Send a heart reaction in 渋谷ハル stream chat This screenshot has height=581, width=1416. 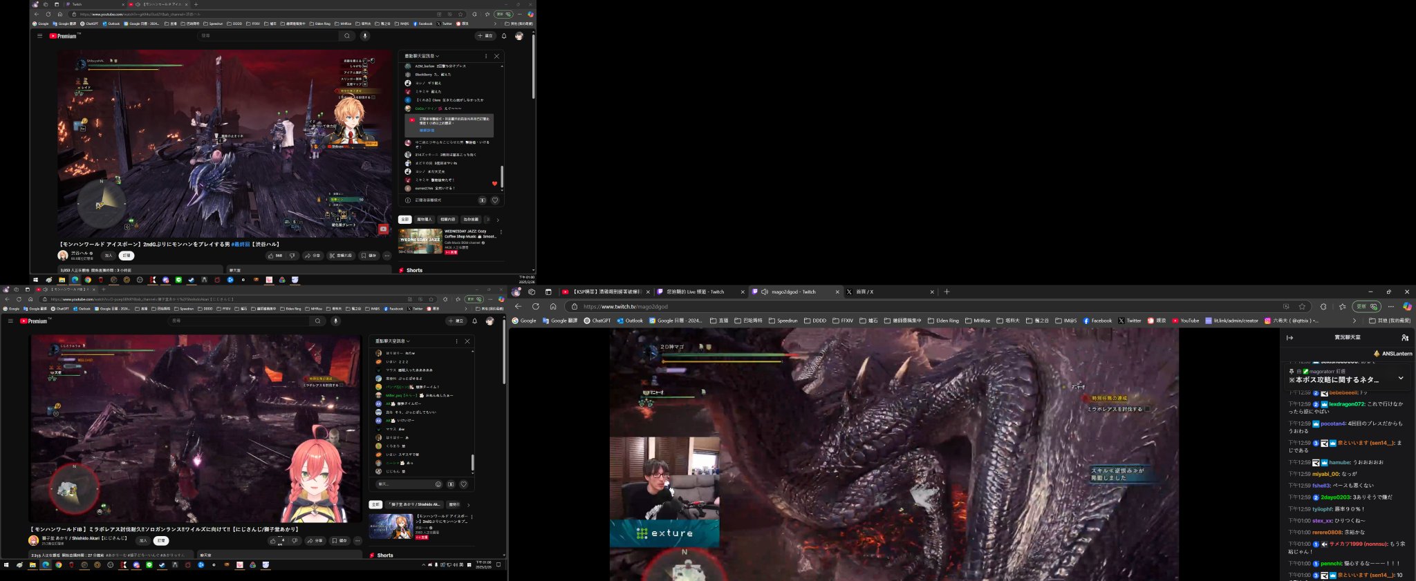(495, 200)
